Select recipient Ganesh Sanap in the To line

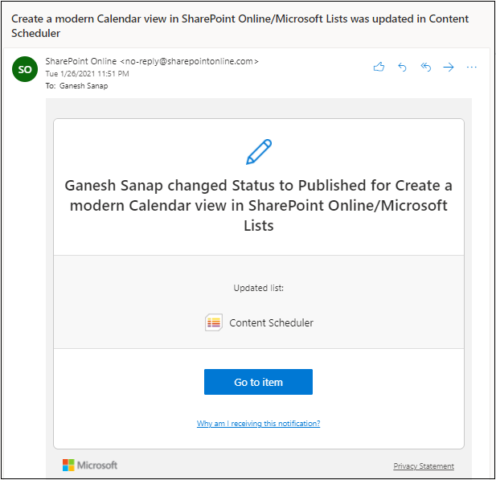[84, 86]
